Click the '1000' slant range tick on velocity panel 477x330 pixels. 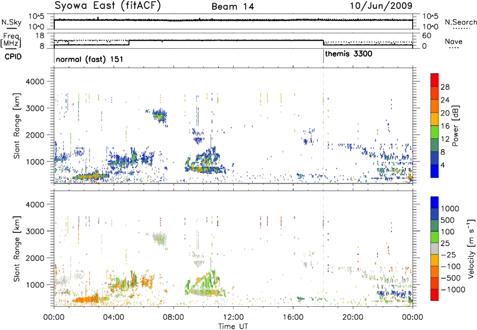point(35,285)
